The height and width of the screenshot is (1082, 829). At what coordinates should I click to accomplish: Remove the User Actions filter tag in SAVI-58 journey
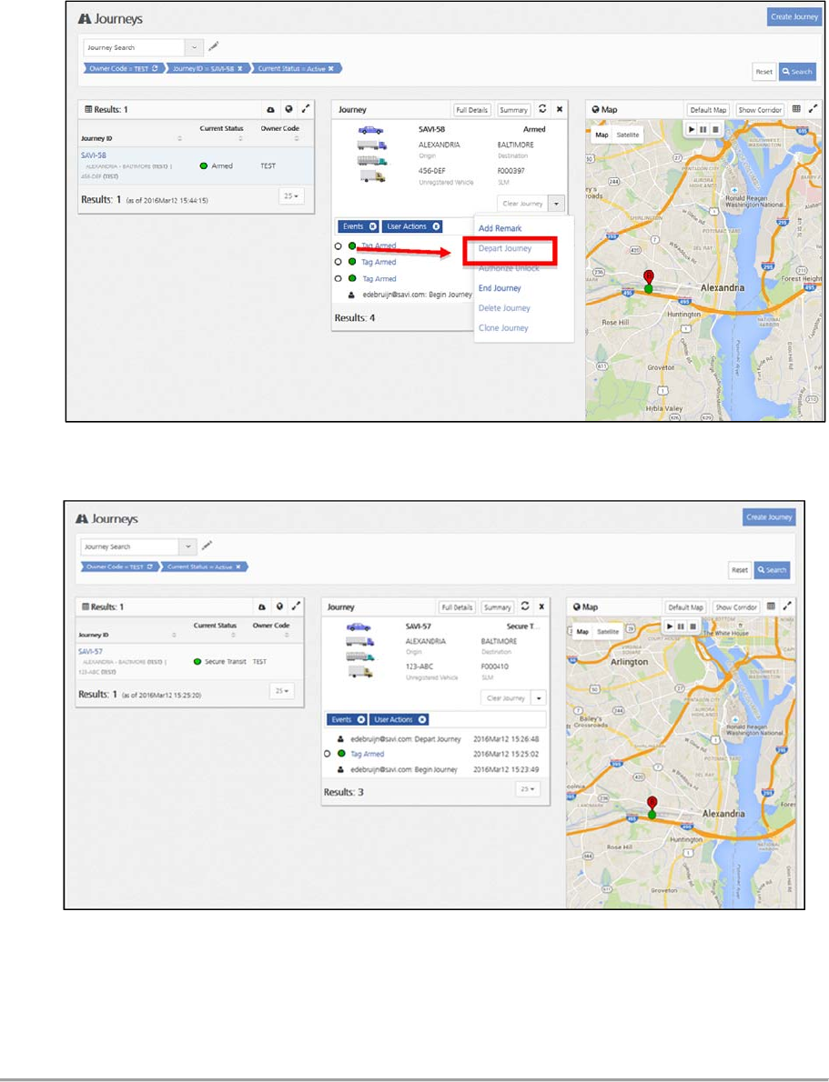tap(436, 226)
